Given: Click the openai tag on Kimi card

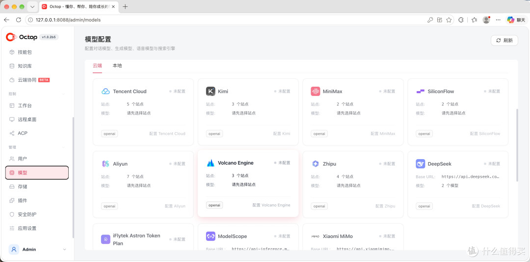Looking at the screenshot, I should pyautogui.click(x=214, y=134).
